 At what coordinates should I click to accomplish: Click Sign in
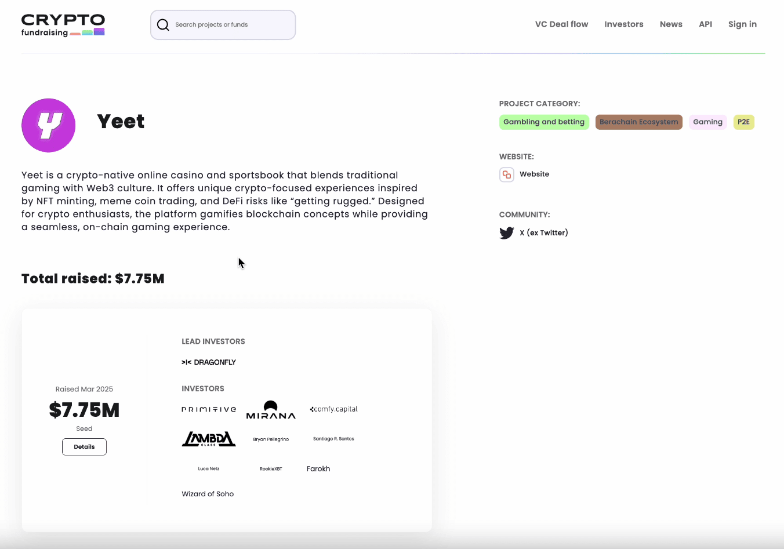point(742,24)
